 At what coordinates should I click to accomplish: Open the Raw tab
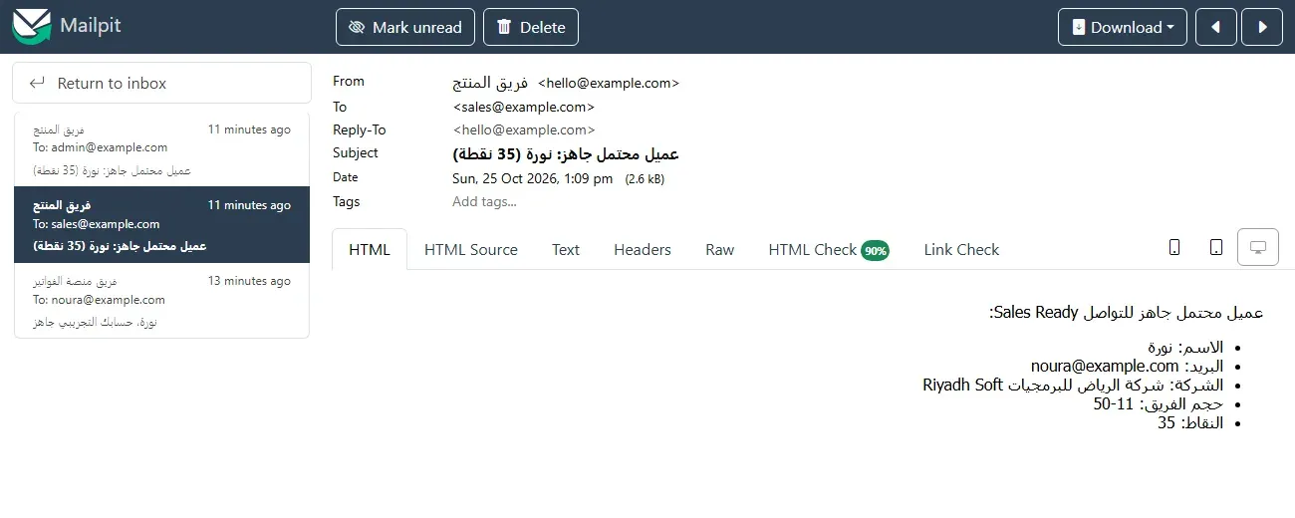tap(719, 249)
